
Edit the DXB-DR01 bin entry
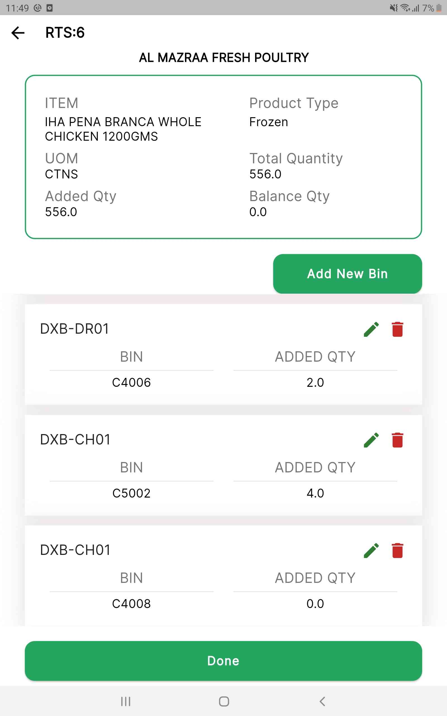tap(371, 329)
